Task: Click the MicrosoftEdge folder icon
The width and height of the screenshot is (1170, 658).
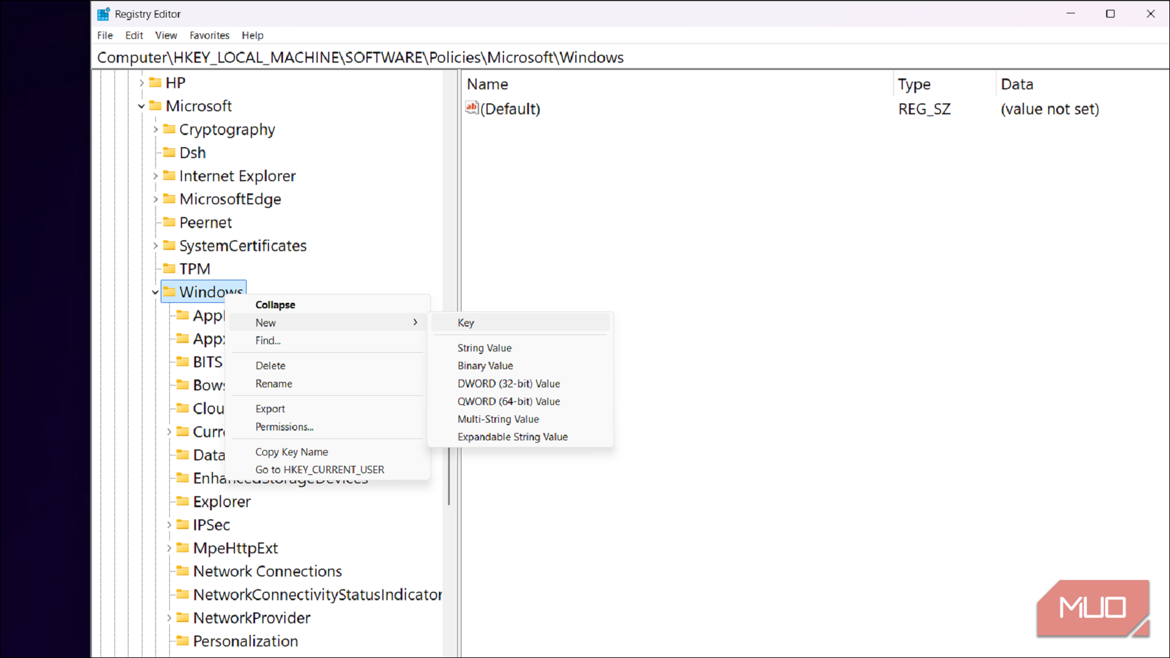Action: [x=169, y=198]
